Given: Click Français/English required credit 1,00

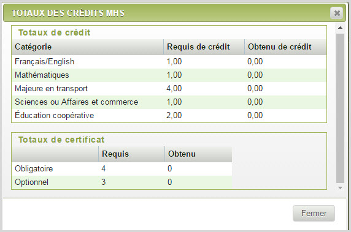Looking at the screenshot, I should point(174,62).
